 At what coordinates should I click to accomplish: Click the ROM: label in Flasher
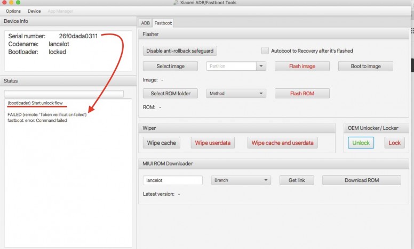tap(149, 107)
